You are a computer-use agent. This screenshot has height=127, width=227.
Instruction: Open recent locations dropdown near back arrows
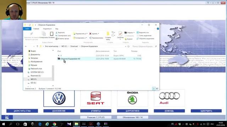pos(34,46)
